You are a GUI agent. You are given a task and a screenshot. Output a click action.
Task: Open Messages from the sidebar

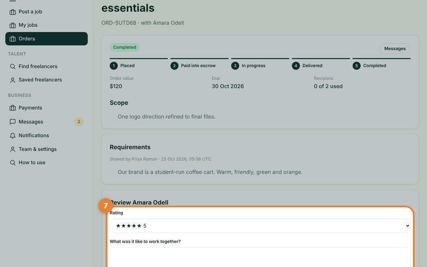pyautogui.click(x=47, y=122)
